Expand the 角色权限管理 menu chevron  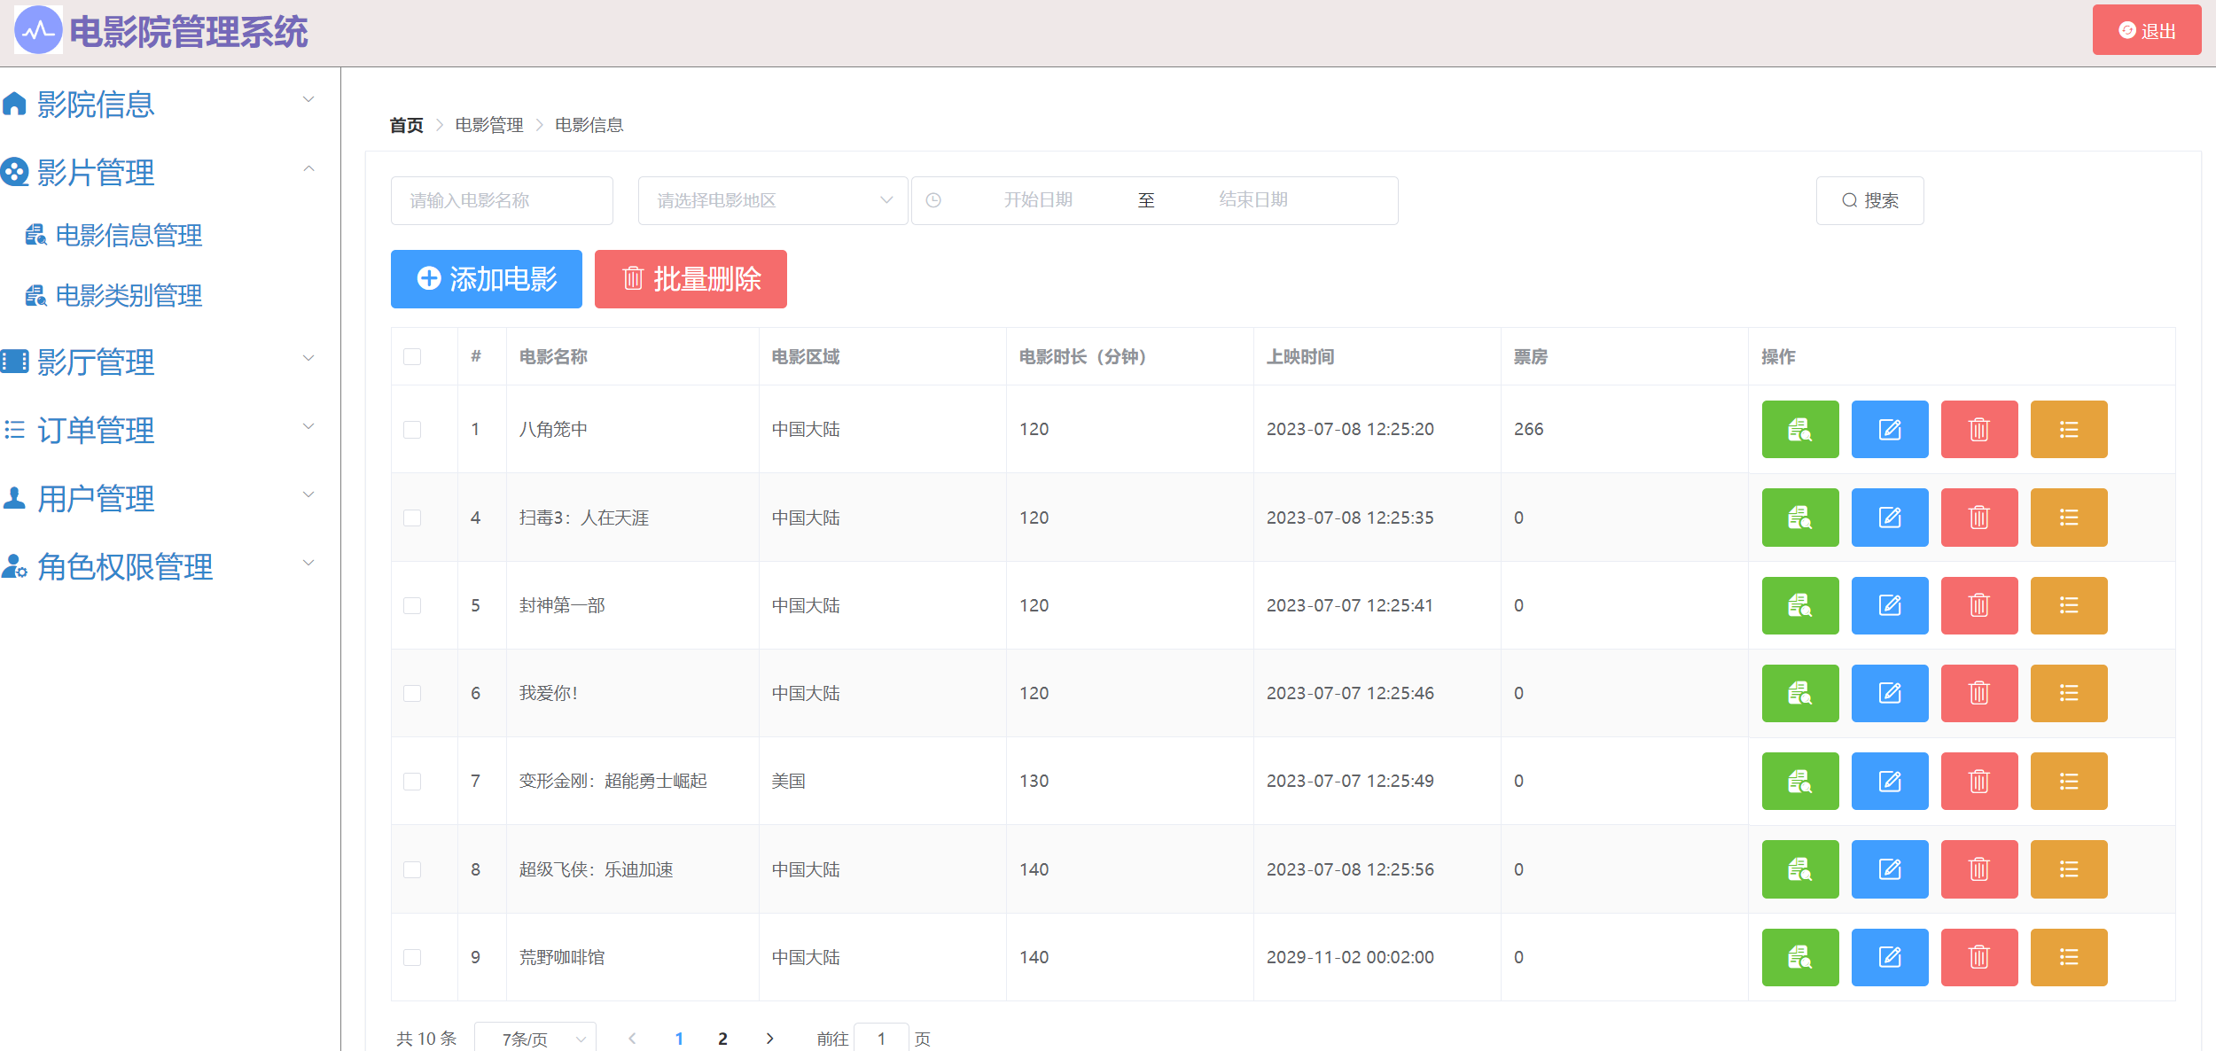tap(308, 563)
